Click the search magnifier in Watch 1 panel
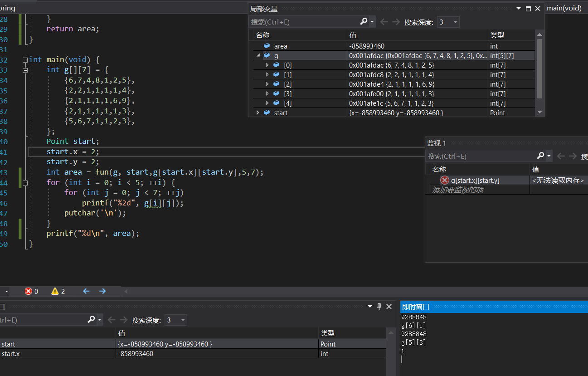 coord(540,156)
